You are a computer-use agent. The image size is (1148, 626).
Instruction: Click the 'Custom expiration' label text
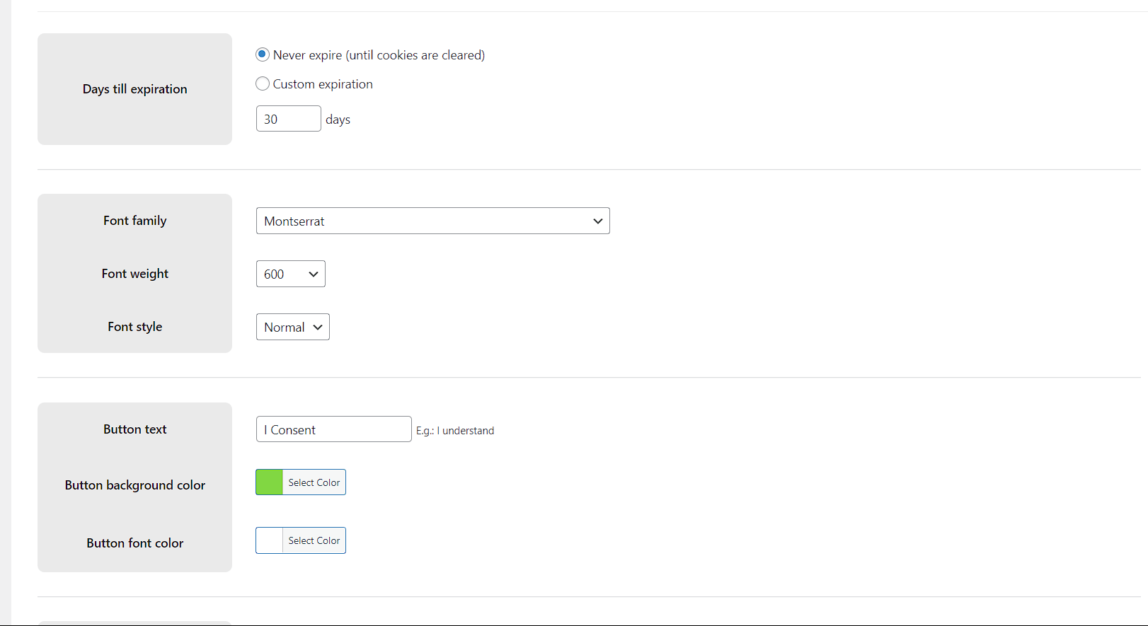point(323,84)
